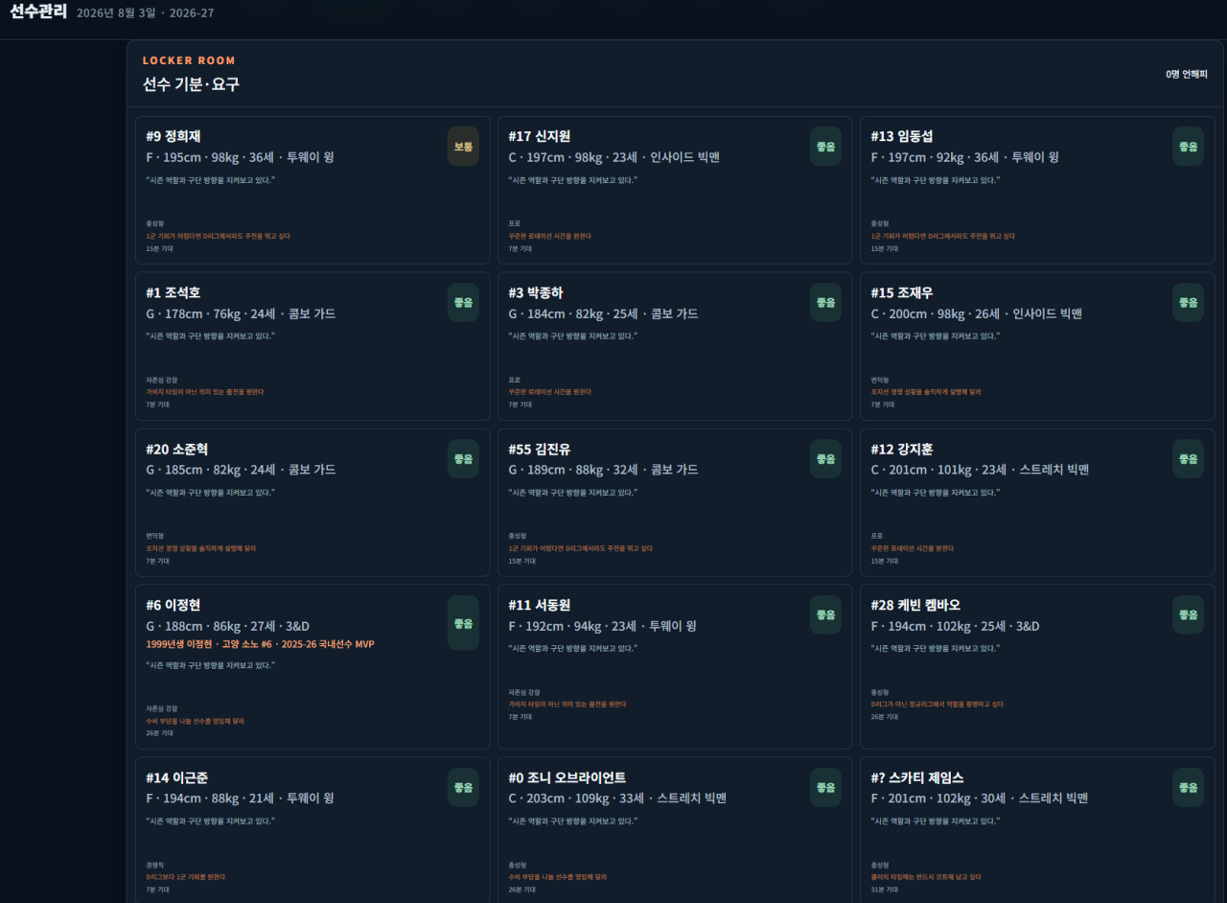Click 케빈 켐바오's stat line showing 194cm 102kg
Image resolution: width=1227 pixels, height=903 pixels.
click(x=955, y=626)
